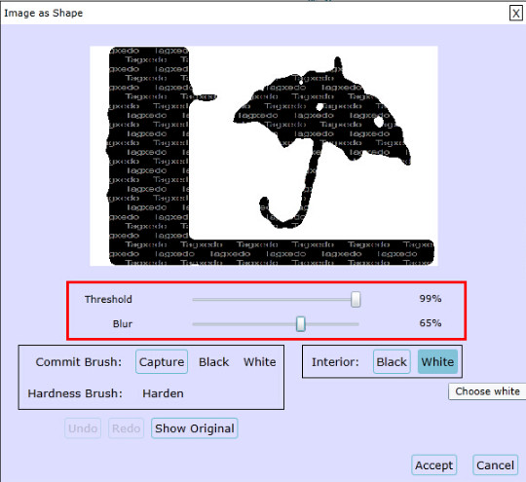This screenshot has width=526, height=482.
Task: Cancel the Image as Shape dialog
Action: pos(495,465)
